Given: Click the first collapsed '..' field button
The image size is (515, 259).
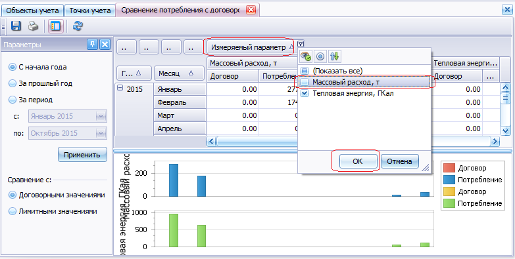Looking at the screenshot, I should (126, 47).
